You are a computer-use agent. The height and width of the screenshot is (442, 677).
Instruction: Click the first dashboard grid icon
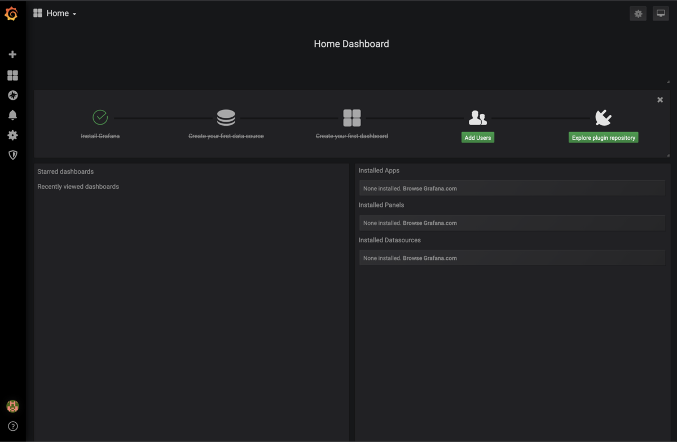coord(352,118)
